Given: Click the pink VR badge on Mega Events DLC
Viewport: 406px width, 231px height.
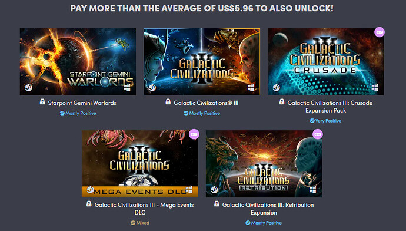Looking at the screenshot, I should (194, 134).
